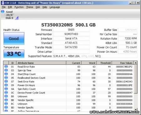The image size is (141, 115).
Task: Click the CDI app icon in title bar
Action: click(x=3, y=3)
